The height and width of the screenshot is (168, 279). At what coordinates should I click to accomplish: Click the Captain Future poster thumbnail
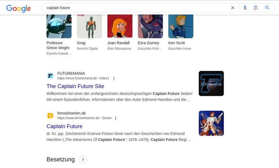click(211, 123)
